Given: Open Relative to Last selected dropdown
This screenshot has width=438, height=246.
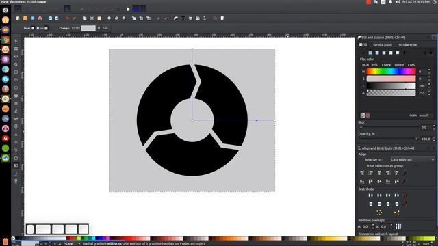Looking at the screenshot, I should [x=412, y=159].
